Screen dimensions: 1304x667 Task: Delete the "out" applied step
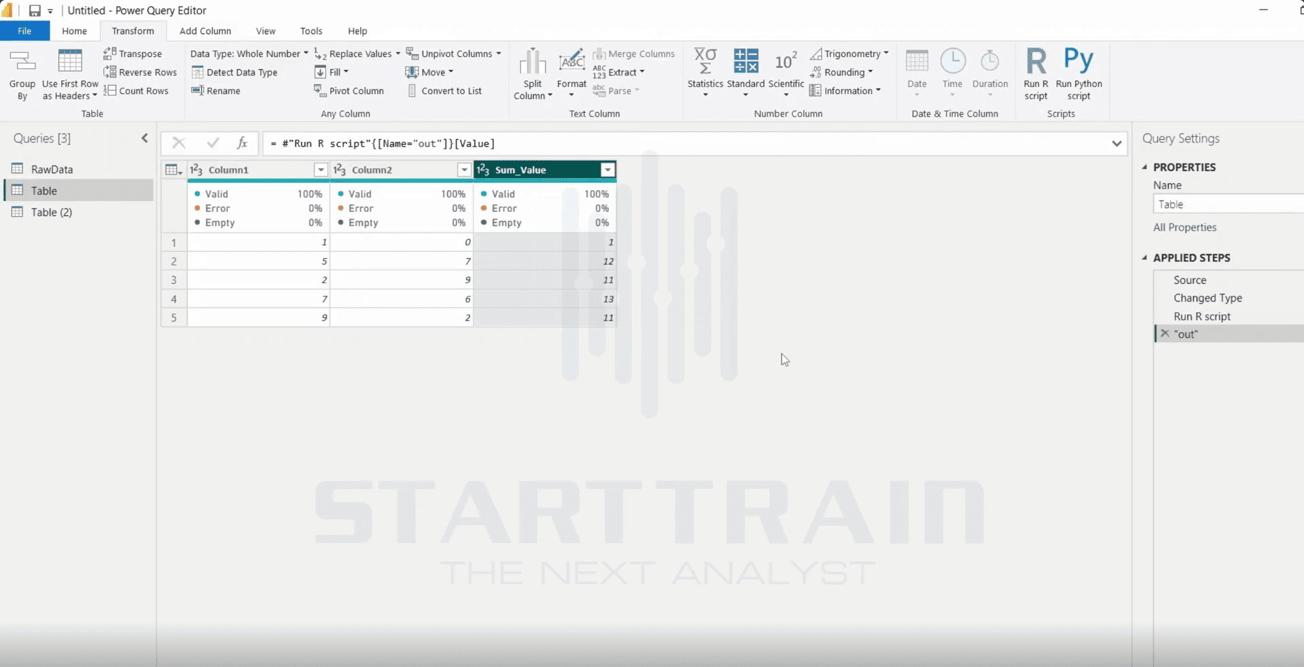pos(1165,333)
